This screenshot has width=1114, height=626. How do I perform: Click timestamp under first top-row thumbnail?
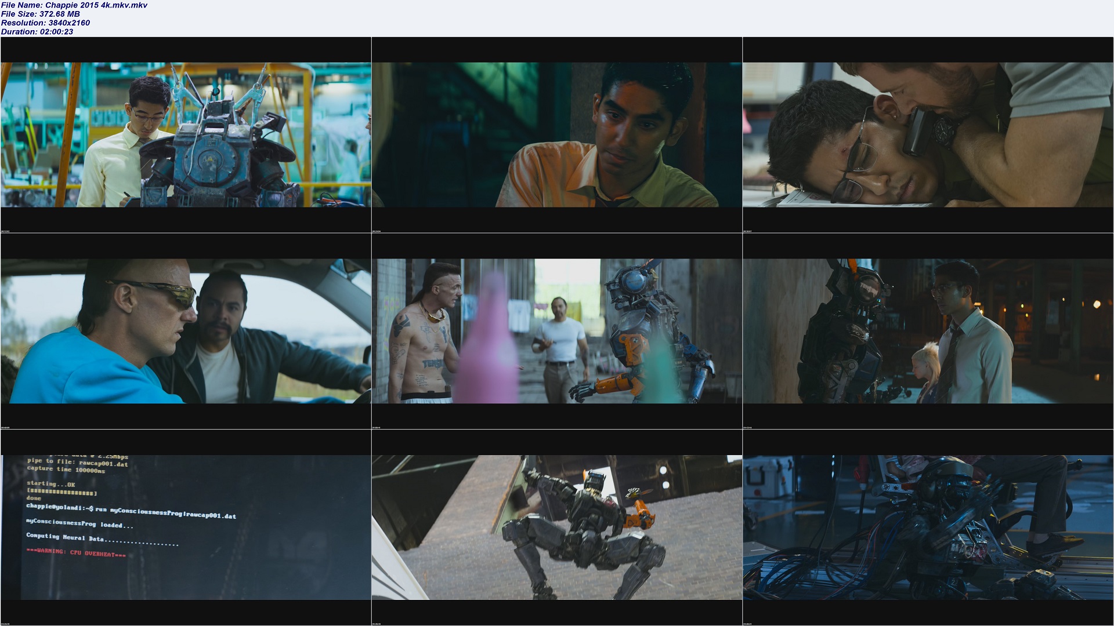6,231
